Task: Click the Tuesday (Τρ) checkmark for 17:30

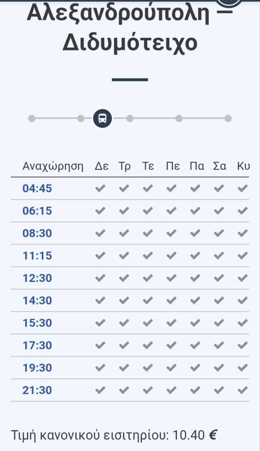Action: pos(124,345)
